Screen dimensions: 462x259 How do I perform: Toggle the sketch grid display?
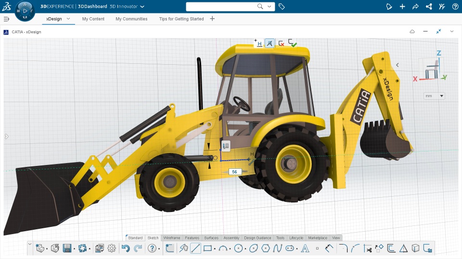[x=169, y=248]
